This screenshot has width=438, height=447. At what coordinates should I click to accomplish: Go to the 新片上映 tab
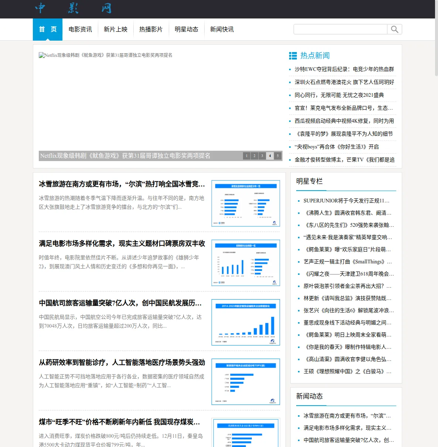click(x=116, y=30)
